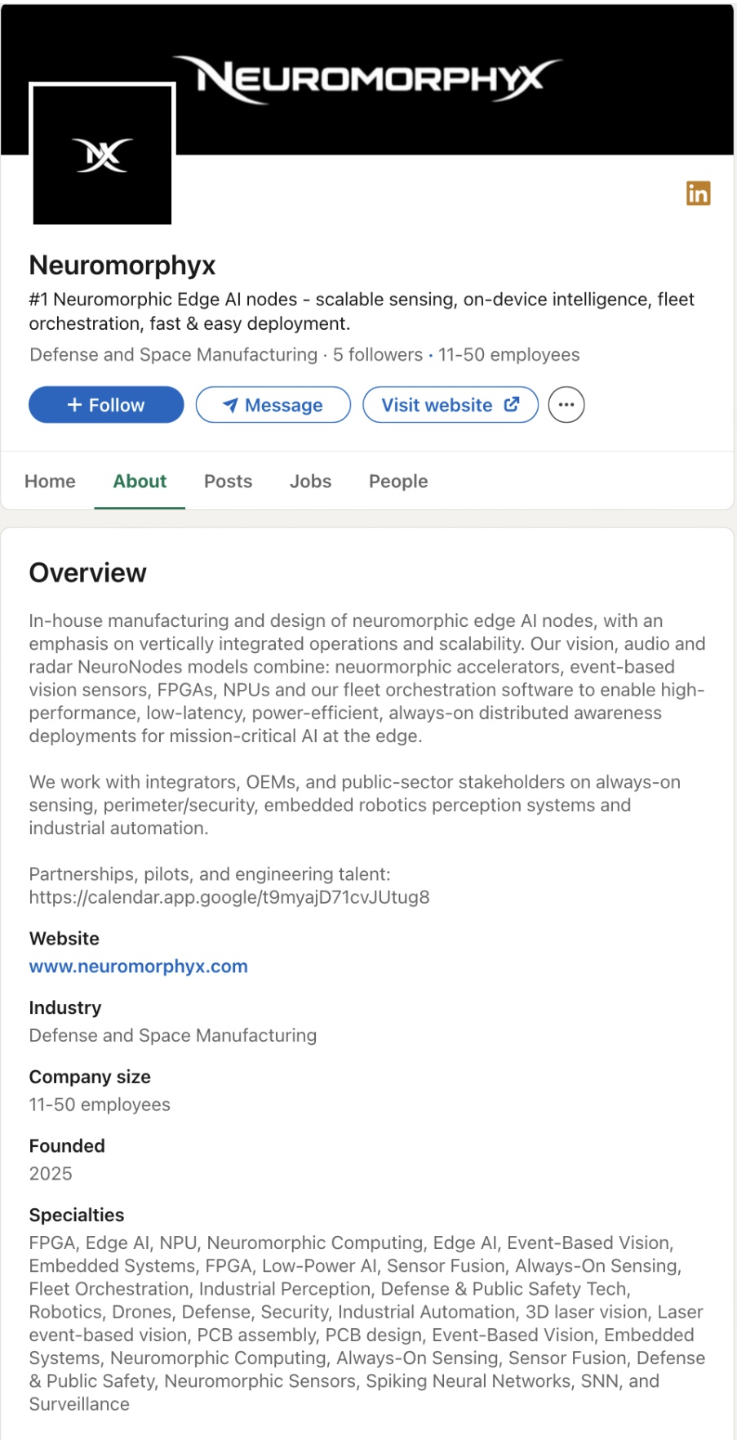Click the Neuromorphyx company name heading
This screenshot has width=737, height=1440.
coord(122,265)
